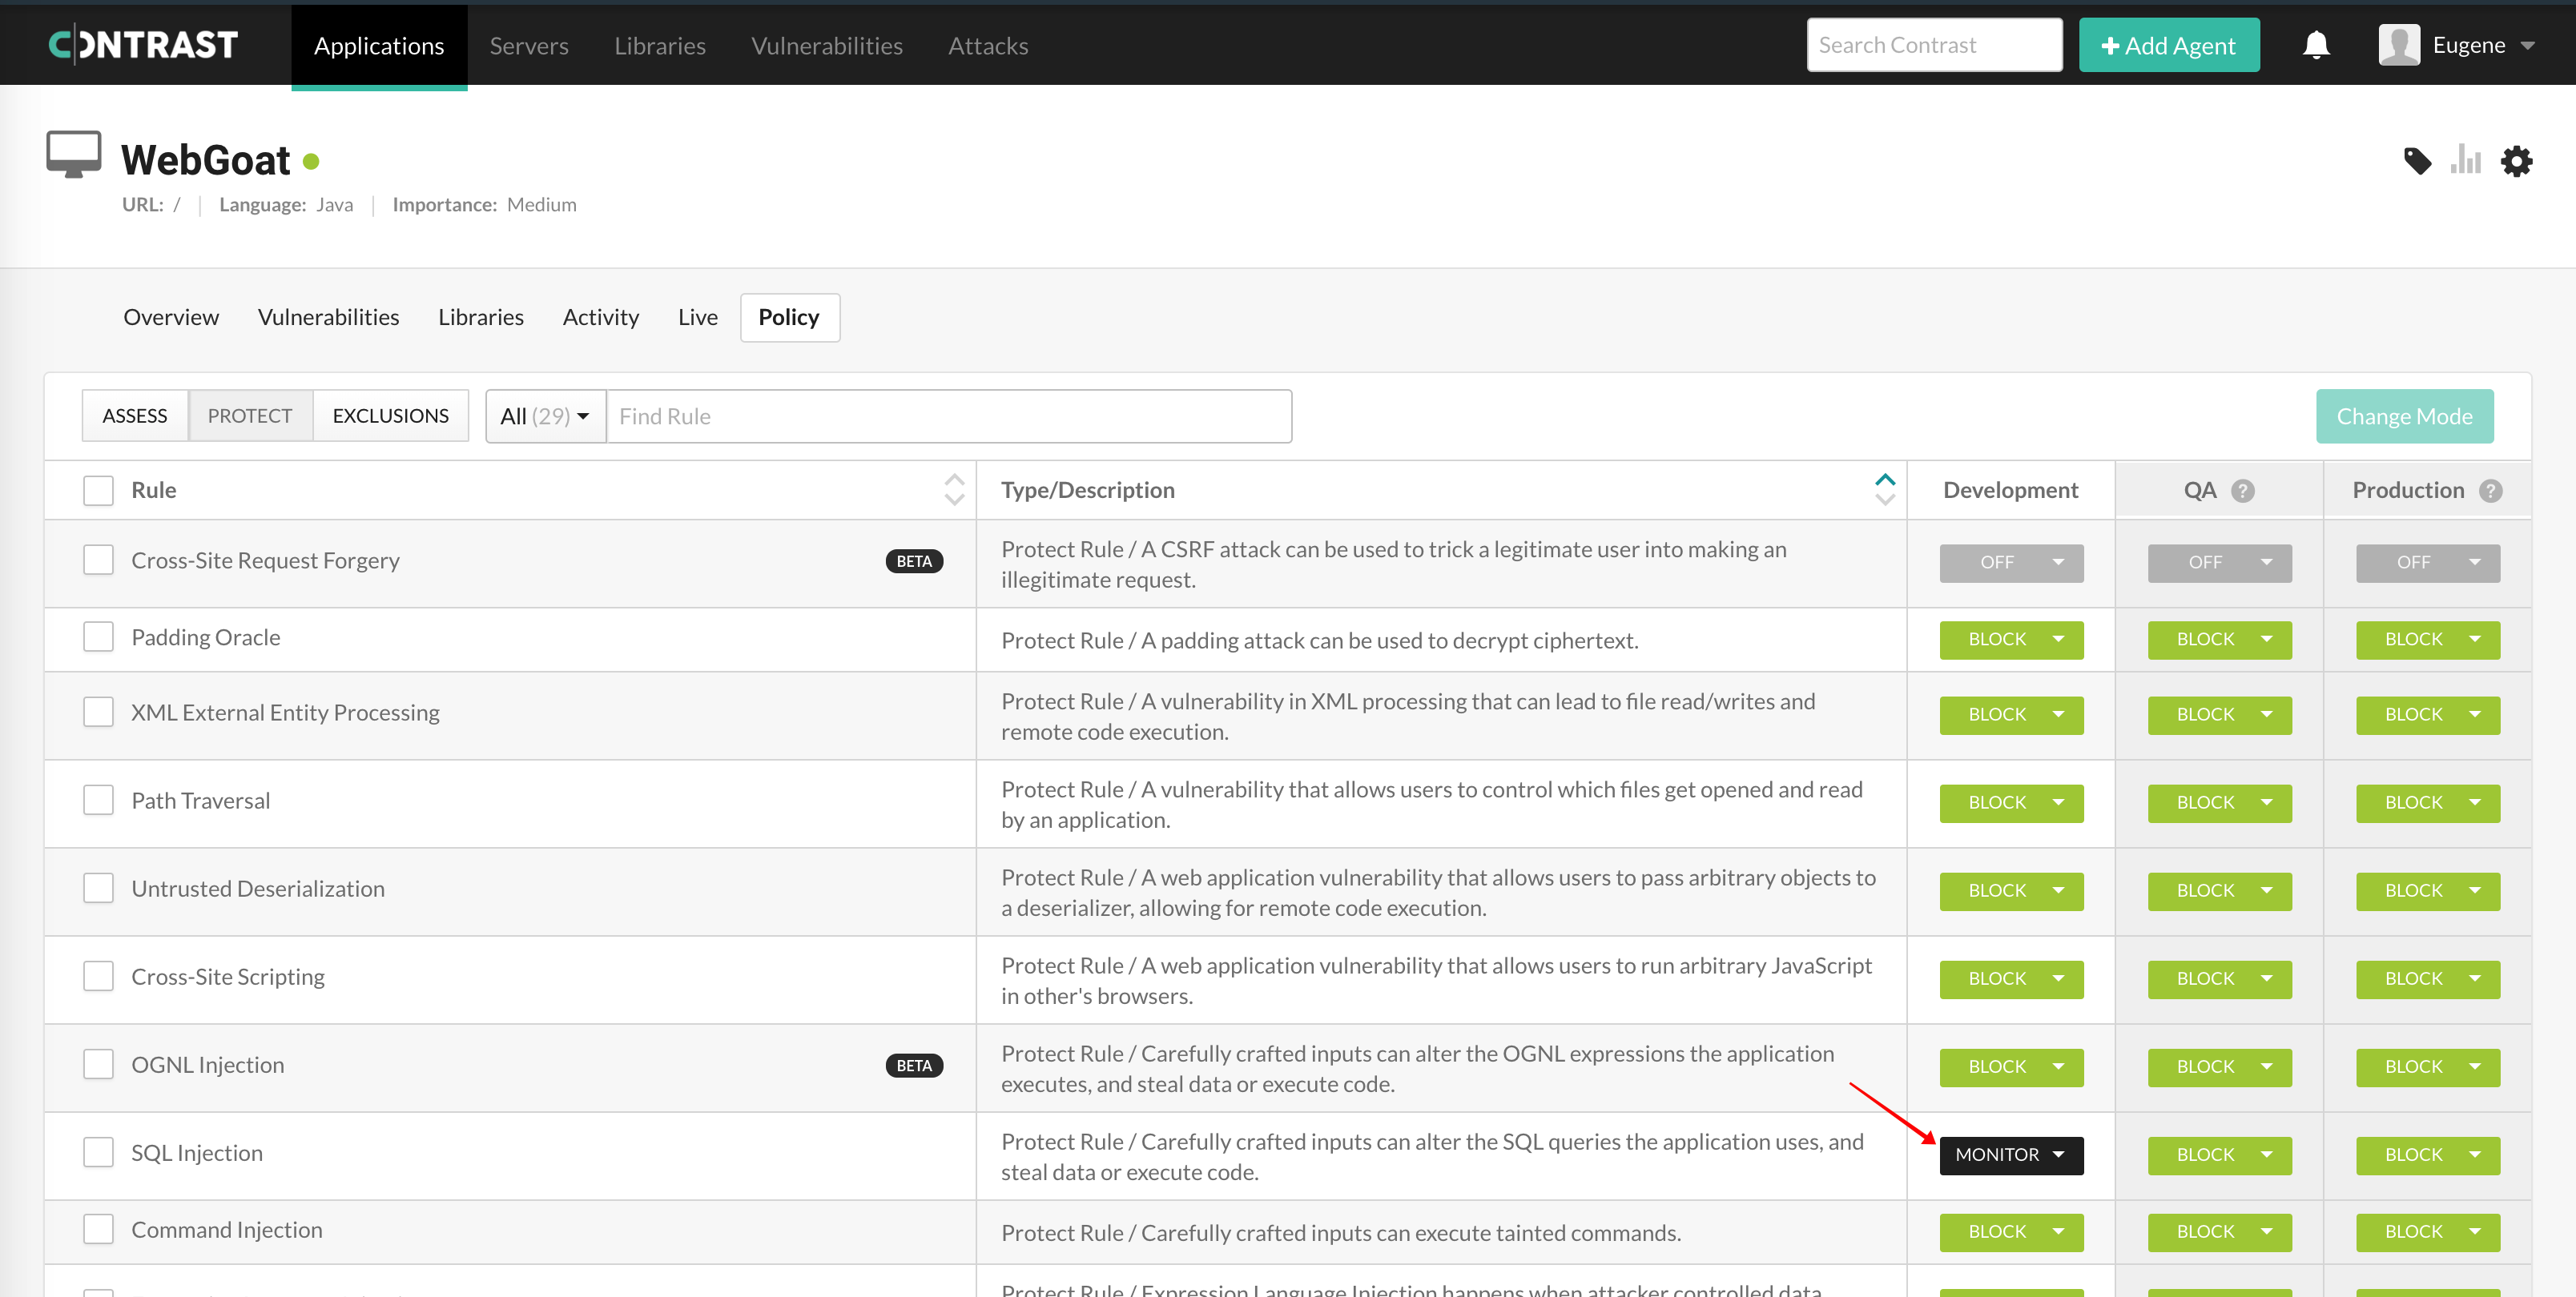
Task: Click the BETA badge on Cross-Site Request Forgery
Action: coord(914,561)
